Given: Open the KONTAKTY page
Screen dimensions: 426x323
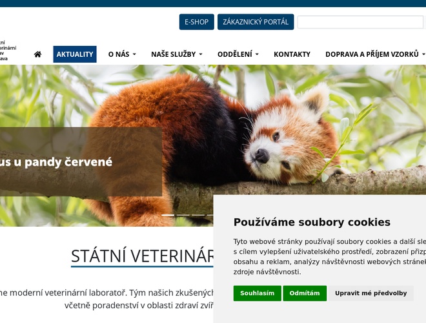Looking at the screenshot, I should click(292, 54).
